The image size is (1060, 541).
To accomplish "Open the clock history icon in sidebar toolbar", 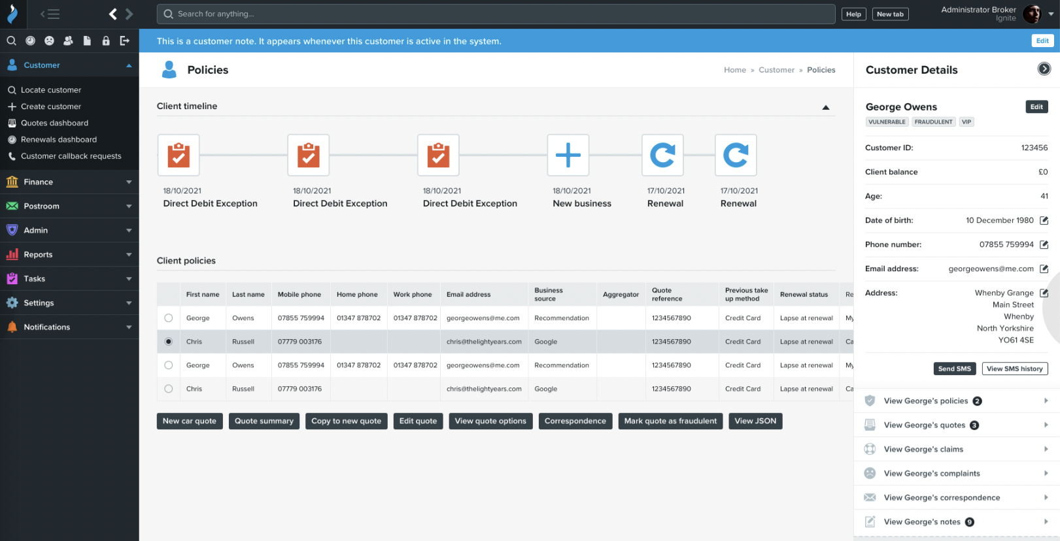I will pyautogui.click(x=30, y=41).
